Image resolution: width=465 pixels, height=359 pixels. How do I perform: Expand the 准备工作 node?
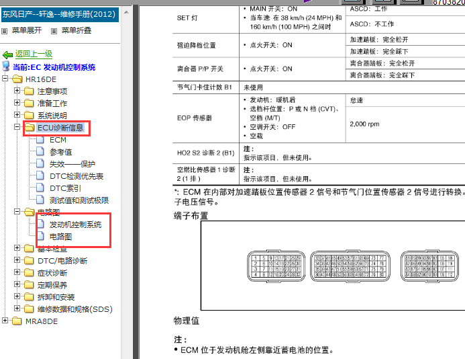(x=17, y=103)
